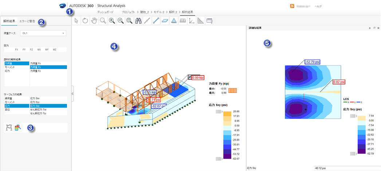
Task: Click main legend lower limit slider handle
Action: point(219,159)
